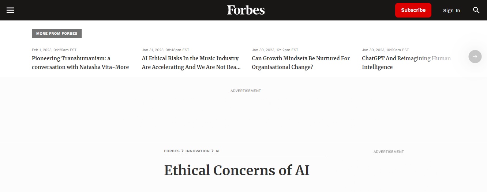
Task: Click the Jan 31, 2023 article timestamp
Action: [x=165, y=50]
